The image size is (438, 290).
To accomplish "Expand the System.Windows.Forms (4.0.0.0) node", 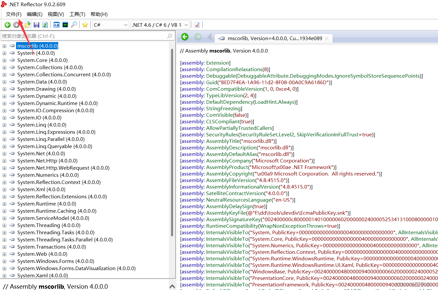I will 4,261.
